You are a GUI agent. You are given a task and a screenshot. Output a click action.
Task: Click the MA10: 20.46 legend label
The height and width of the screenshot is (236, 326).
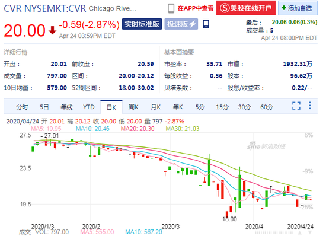pos(92,129)
